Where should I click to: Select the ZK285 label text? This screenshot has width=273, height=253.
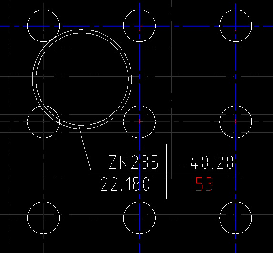(x=133, y=162)
